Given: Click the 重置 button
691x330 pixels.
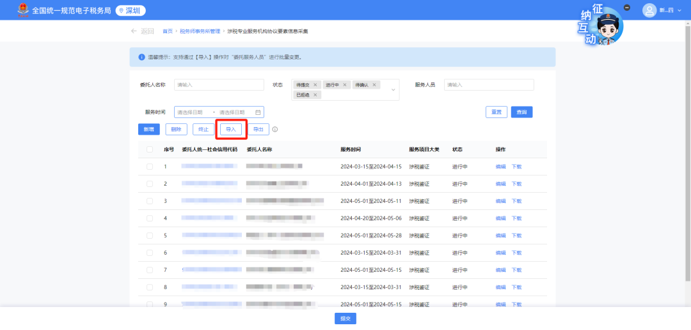Looking at the screenshot, I should coord(496,112).
